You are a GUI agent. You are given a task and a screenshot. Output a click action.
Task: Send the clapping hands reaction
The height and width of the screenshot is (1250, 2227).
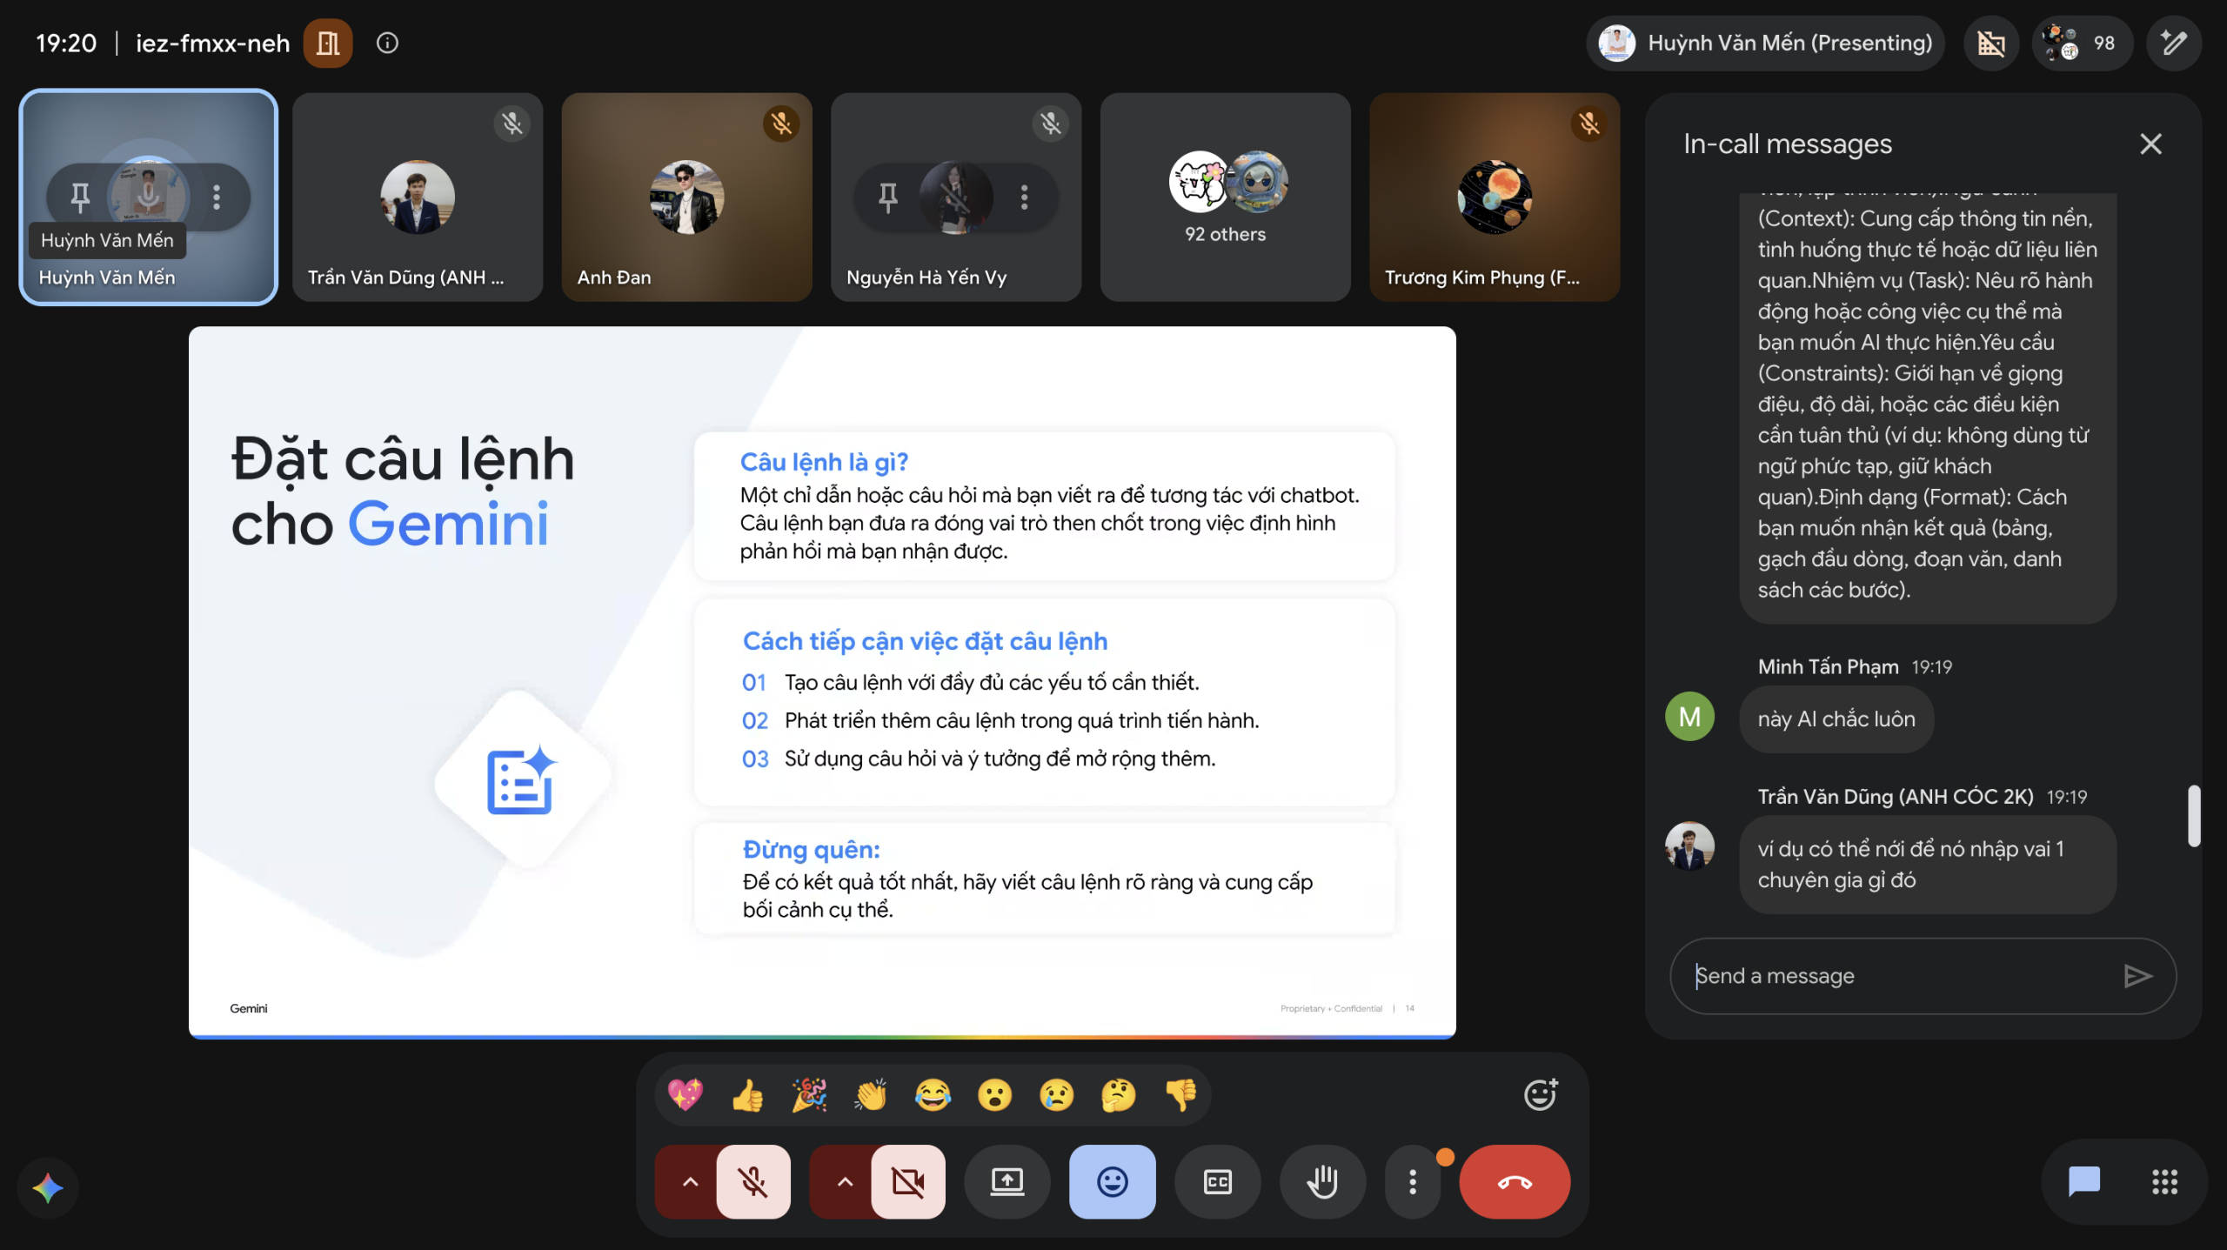(871, 1094)
